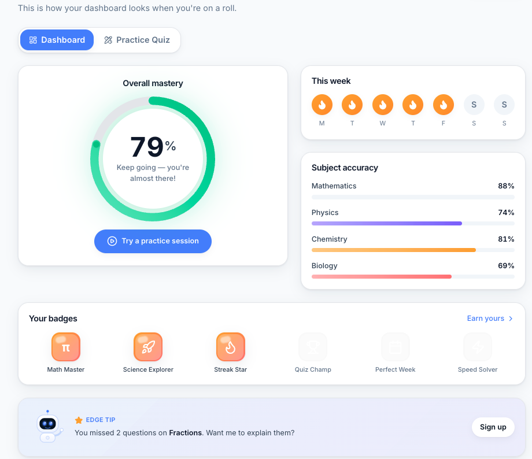Click the Math Master pi badge
The image size is (532, 459).
tap(66, 347)
